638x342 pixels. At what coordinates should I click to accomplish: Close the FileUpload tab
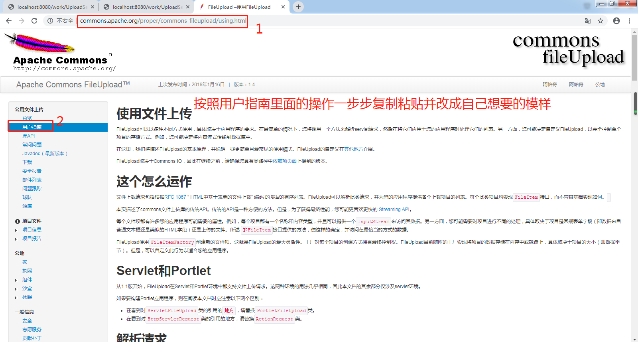pyautogui.click(x=283, y=7)
